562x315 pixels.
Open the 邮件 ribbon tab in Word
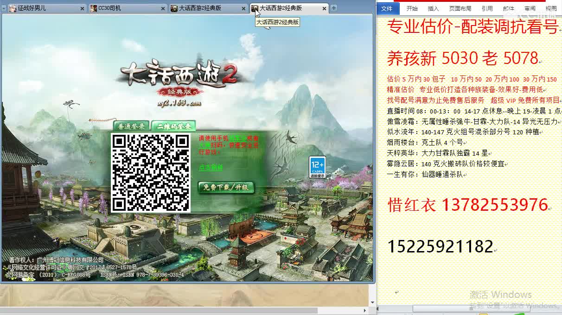pos(509,8)
